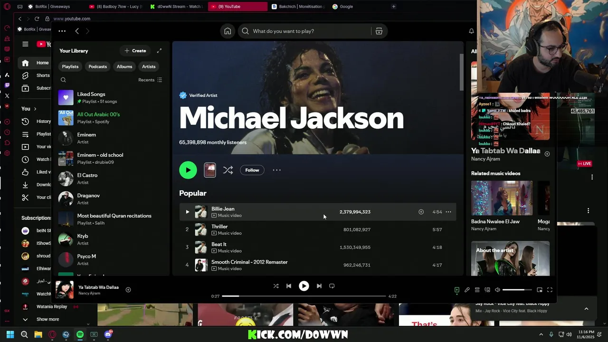Skip to previous track

(289, 286)
